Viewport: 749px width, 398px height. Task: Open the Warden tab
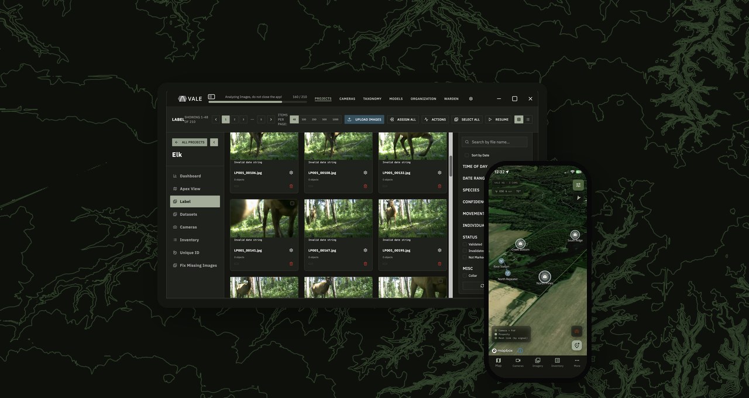451,99
